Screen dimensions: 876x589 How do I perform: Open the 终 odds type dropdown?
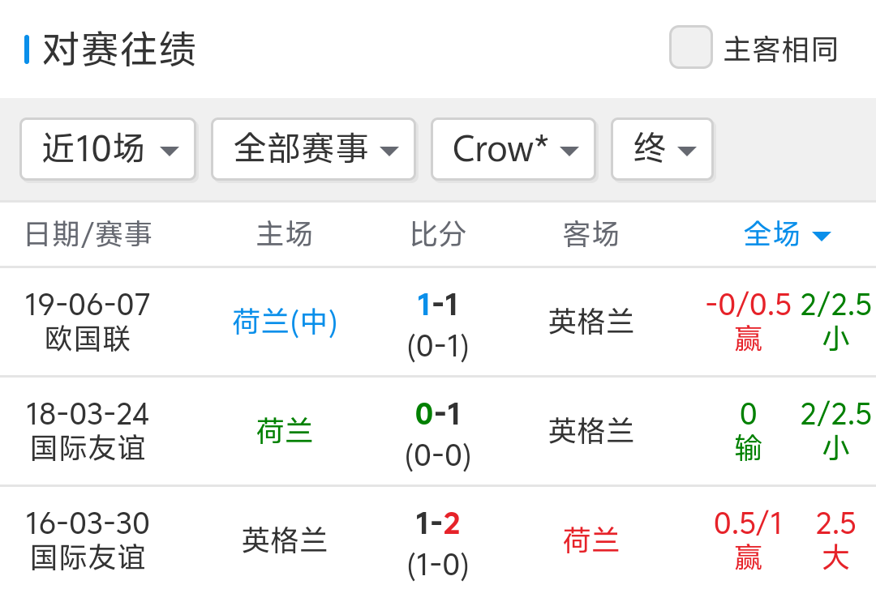(662, 149)
